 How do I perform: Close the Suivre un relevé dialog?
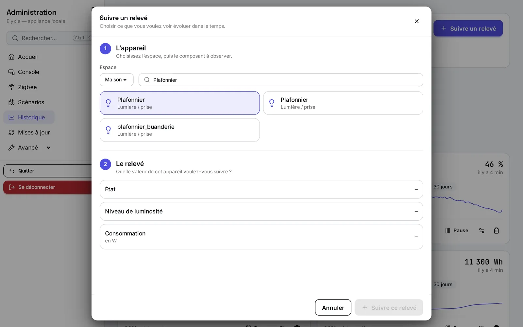(x=416, y=21)
